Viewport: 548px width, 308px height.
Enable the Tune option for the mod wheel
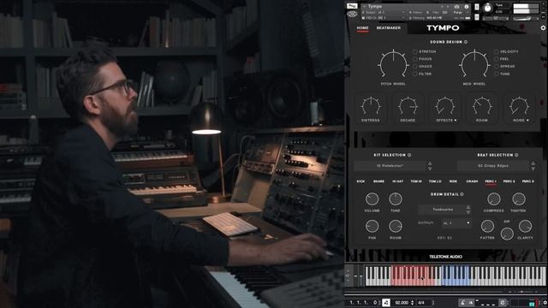[496, 74]
